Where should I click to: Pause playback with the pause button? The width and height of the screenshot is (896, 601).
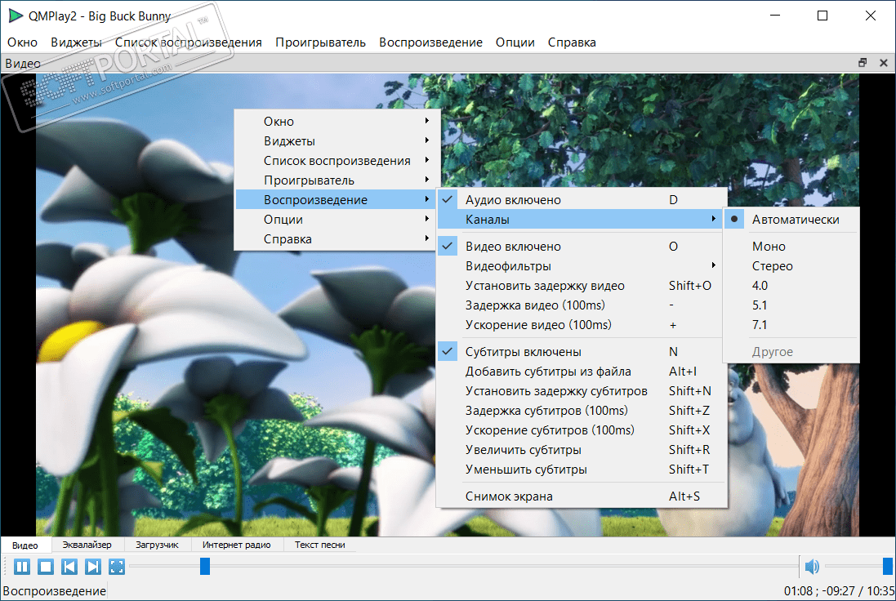tap(22, 567)
